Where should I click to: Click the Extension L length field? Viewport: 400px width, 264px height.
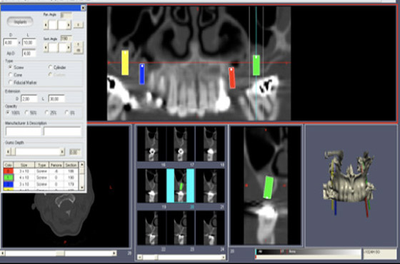tap(56, 98)
